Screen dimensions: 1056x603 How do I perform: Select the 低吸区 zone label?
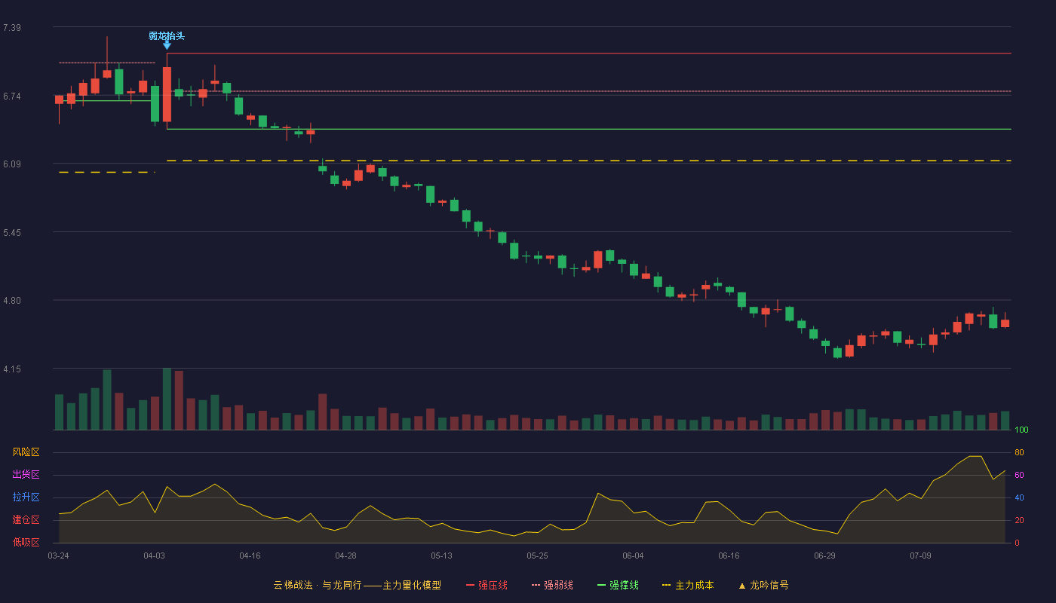(26, 543)
